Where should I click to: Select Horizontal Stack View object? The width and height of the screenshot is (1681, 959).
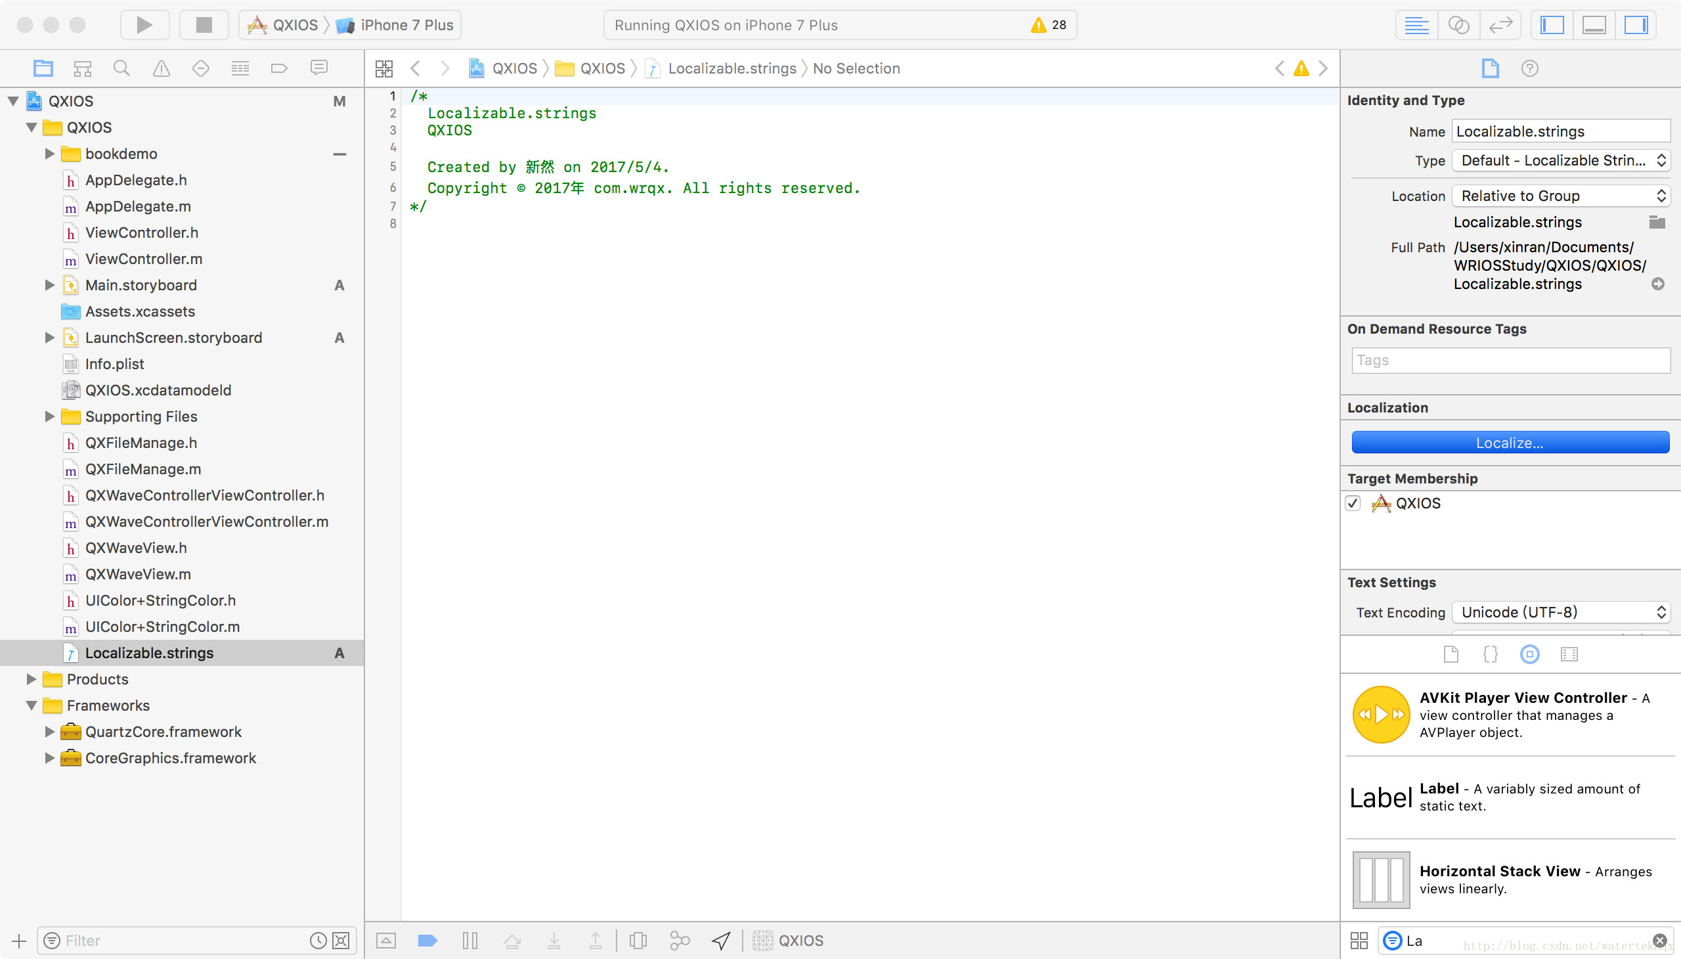tap(1510, 880)
